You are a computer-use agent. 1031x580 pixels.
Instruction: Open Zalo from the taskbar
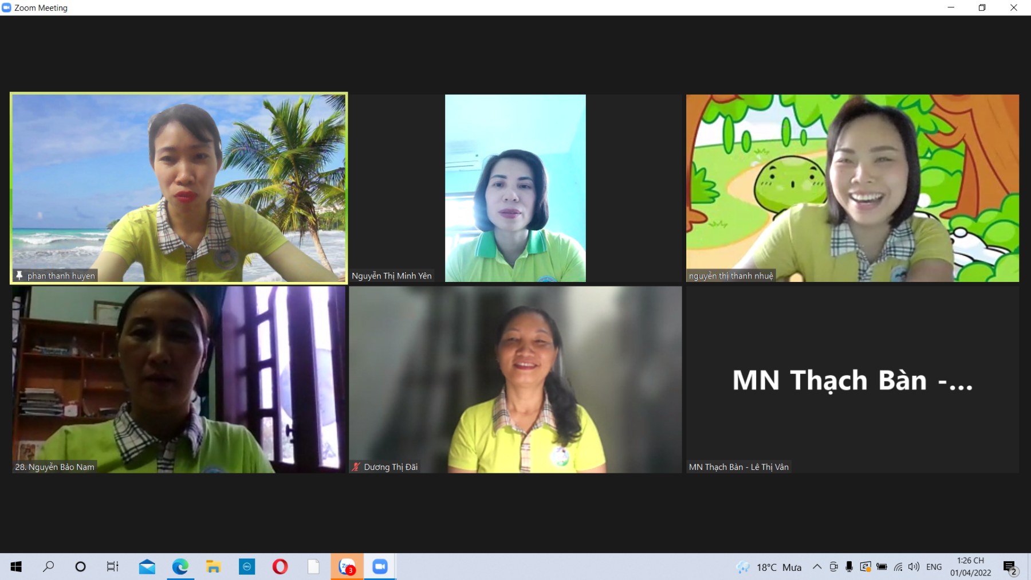click(347, 567)
